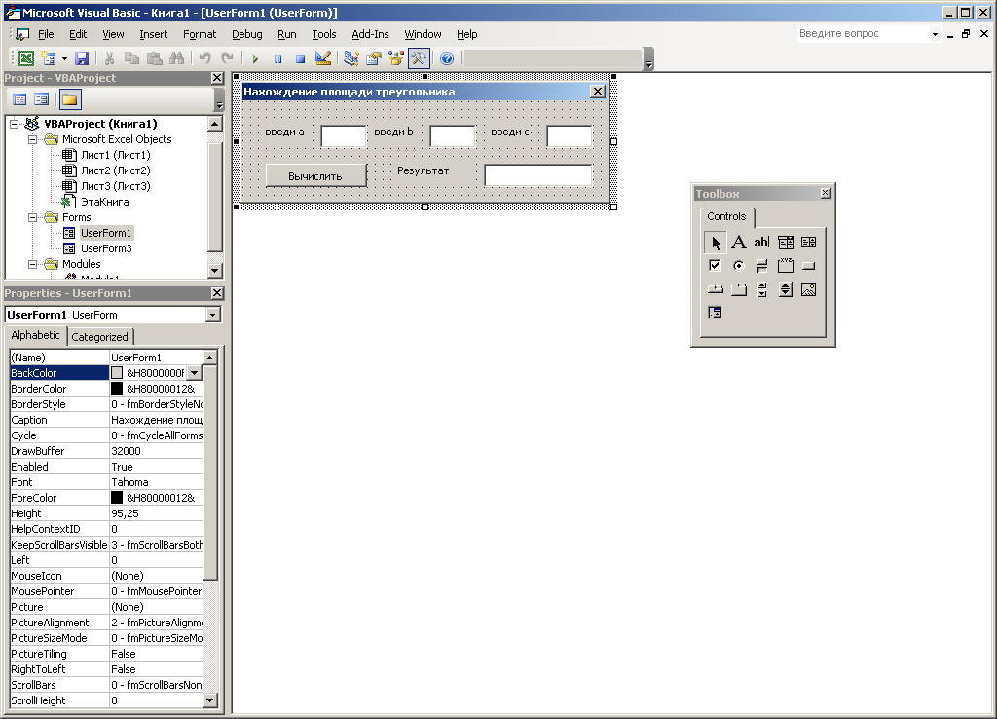997x719 pixels.
Task: Click the Cut scissors icon
Action: pos(109,58)
